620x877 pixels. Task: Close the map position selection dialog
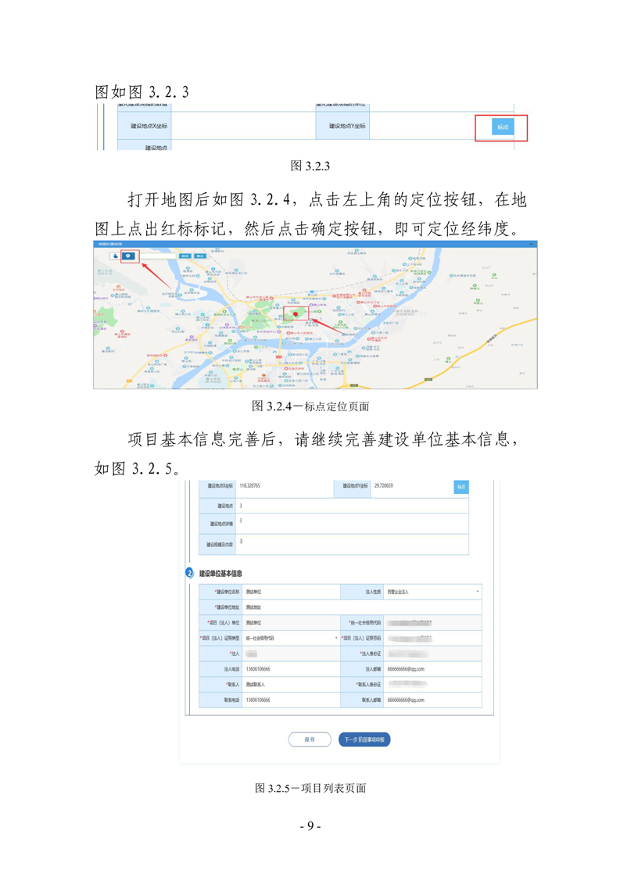[531, 244]
